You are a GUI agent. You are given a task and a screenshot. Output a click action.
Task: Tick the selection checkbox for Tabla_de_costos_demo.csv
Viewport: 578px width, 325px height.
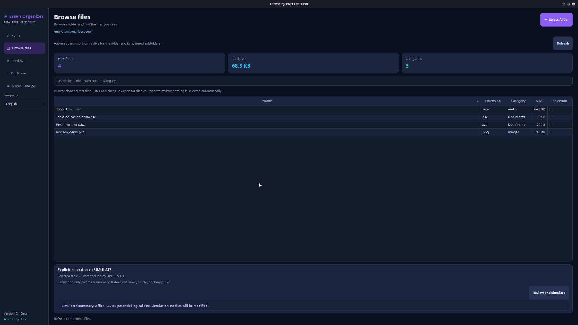point(551,117)
